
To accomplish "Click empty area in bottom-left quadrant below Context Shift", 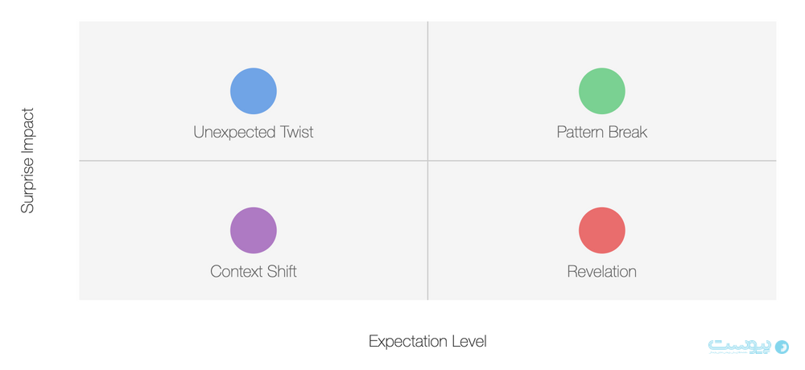I will click(x=254, y=290).
